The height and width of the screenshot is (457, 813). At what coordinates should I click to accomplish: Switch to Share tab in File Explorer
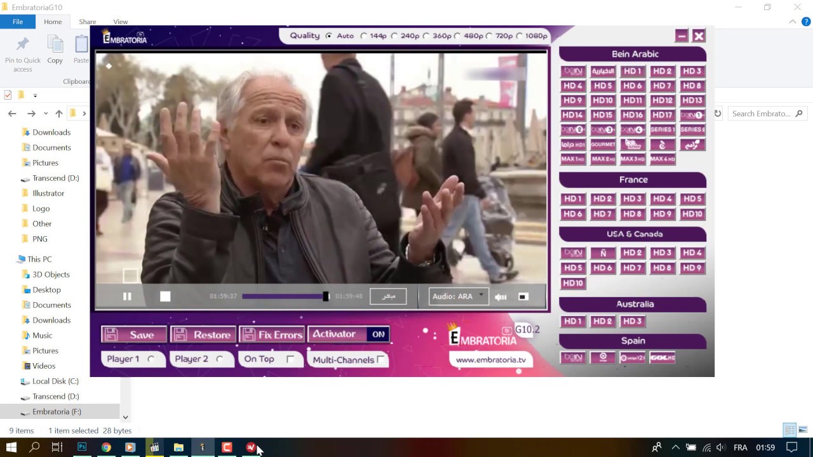pos(88,22)
